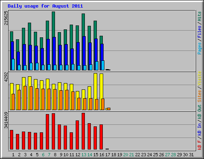Click day label 1 on the x-axis
Viewport: 204px width, 159px height.
13,155
